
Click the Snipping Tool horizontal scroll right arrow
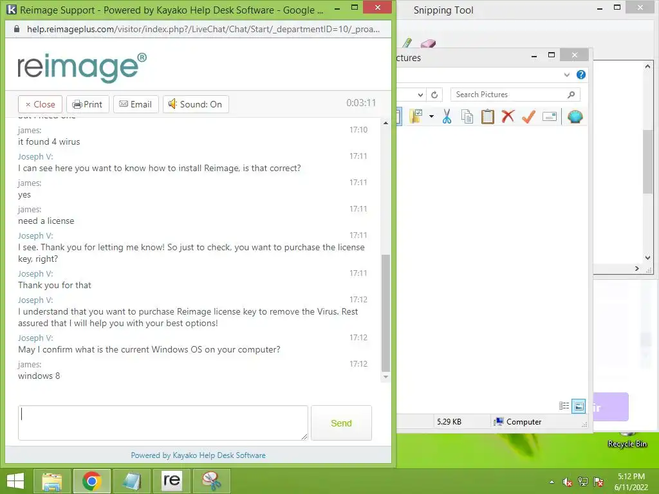(637, 268)
